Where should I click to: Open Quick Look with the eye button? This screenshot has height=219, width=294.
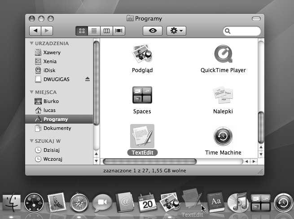153,31
